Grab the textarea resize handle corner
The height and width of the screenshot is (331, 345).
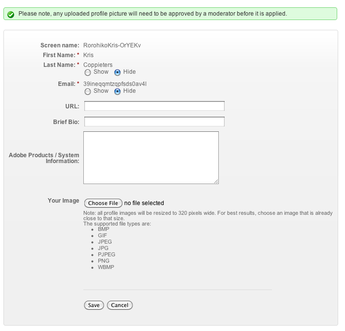tap(216, 182)
